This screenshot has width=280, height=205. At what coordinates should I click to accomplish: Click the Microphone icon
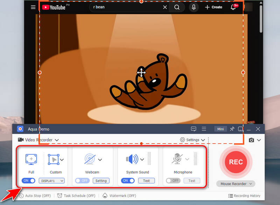click(177, 158)
